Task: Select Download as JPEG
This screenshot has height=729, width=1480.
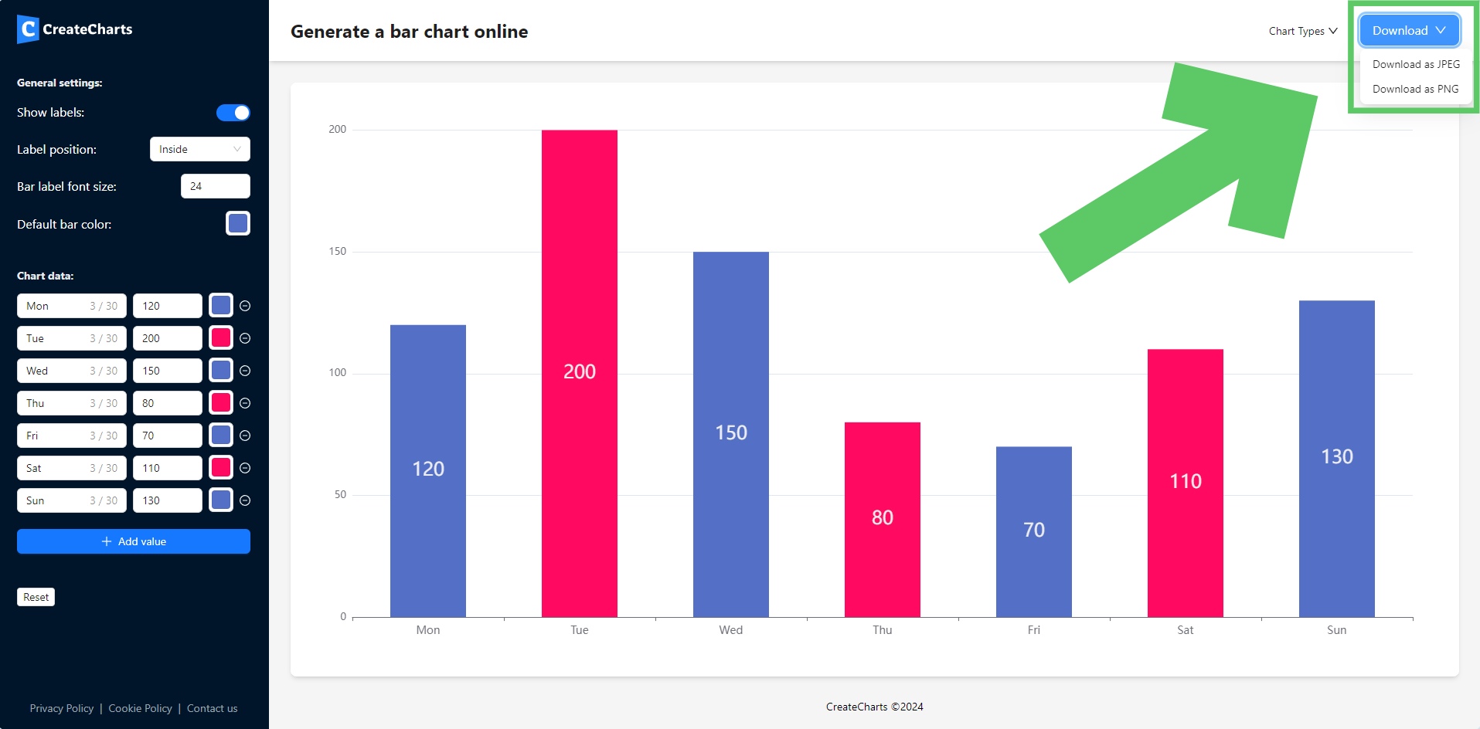Action: (1415, 64)
